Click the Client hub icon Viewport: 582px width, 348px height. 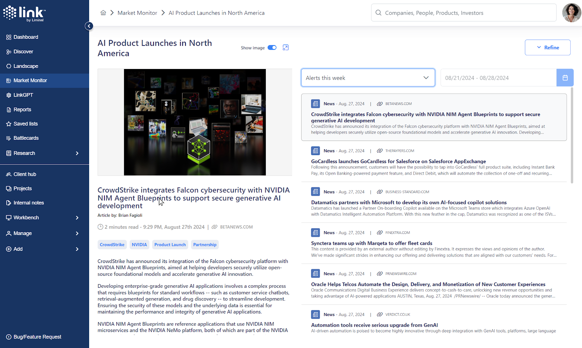coord(9,174)
